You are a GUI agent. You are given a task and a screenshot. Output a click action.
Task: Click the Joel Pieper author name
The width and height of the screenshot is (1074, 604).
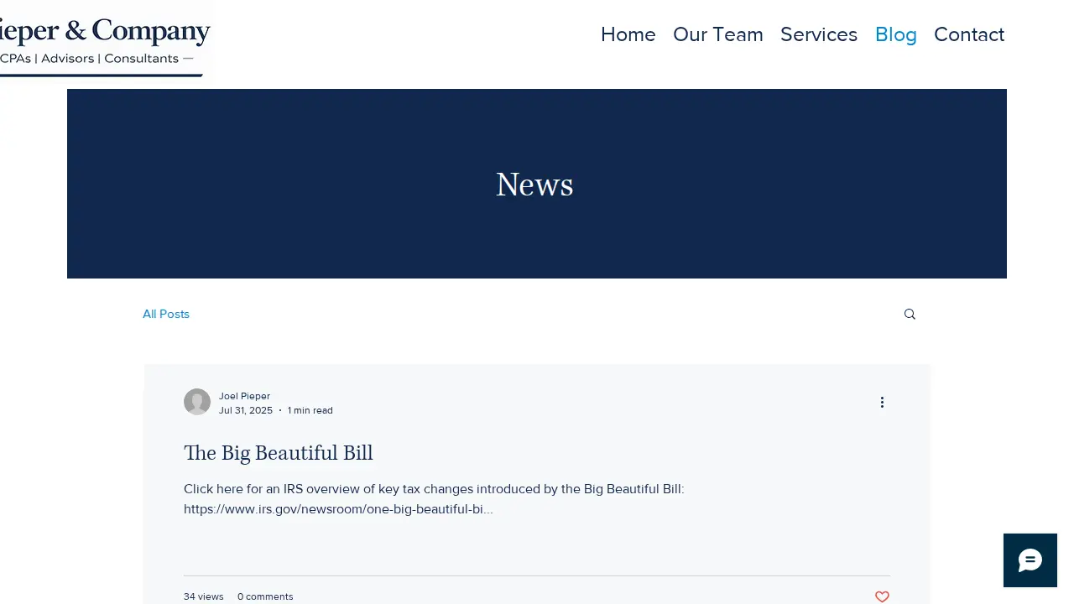(244, 396)
